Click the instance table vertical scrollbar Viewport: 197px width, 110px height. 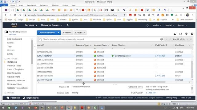(192, 69)
